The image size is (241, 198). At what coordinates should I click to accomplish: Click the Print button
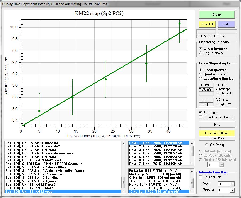point(217,125)
